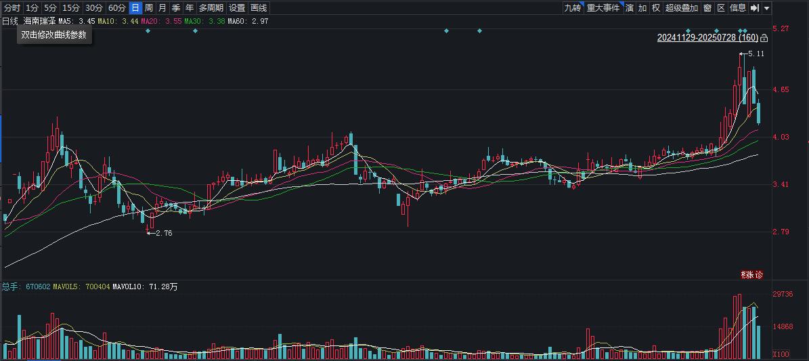The width and height of the screenshot is (809, 361).
Task: Click the 海南瑞泽 stock name
Action: (x=39, y=21)
